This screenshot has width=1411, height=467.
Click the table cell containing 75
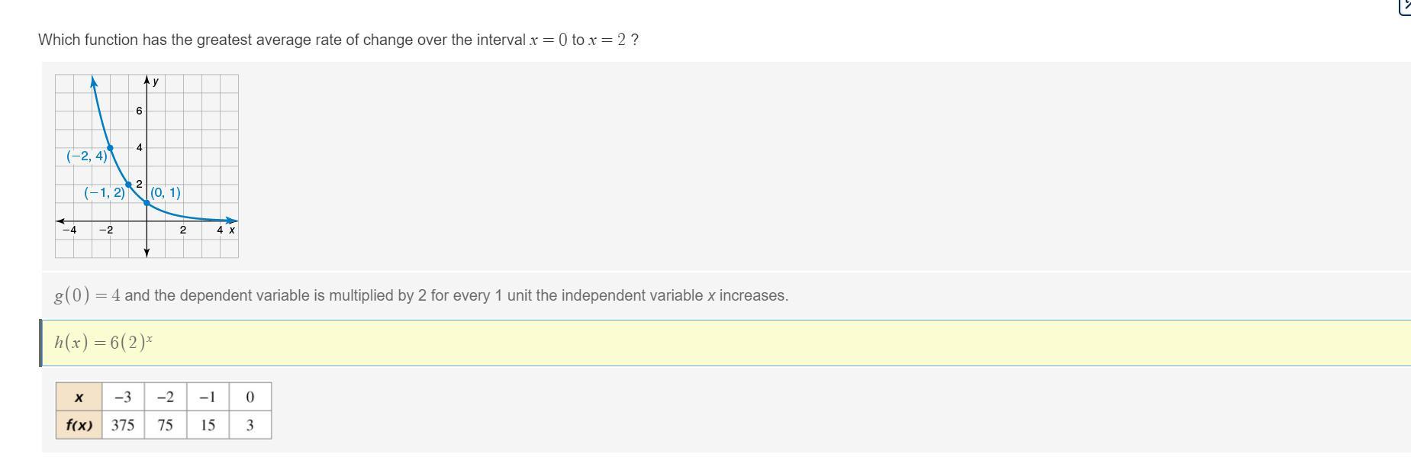coord(165,425)
